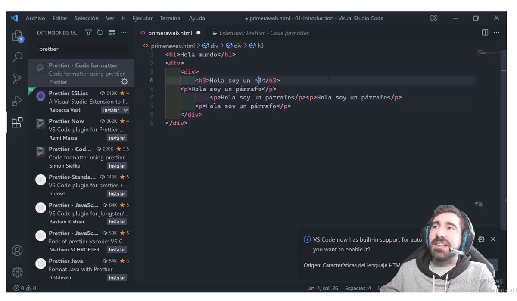Open the Explorer view in activity bar
Screen dimensions: 517x301
coord(17,36)
